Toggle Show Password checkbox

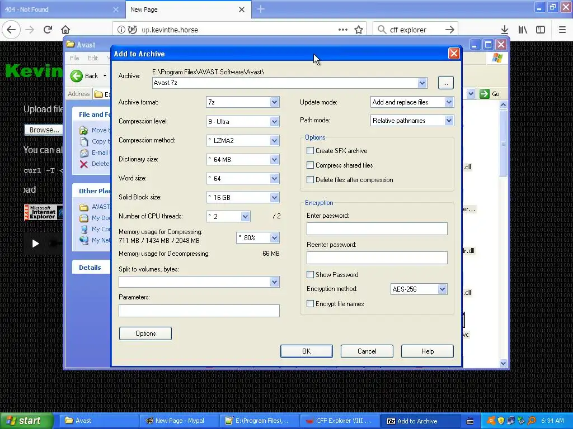(x=310, y=274)
